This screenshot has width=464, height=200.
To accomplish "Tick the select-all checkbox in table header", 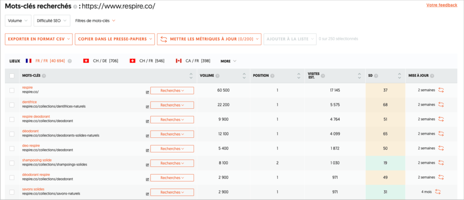I will point(12,76).
